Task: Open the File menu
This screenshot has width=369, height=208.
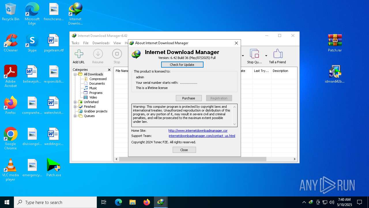Action: click(x=86, y=43)
